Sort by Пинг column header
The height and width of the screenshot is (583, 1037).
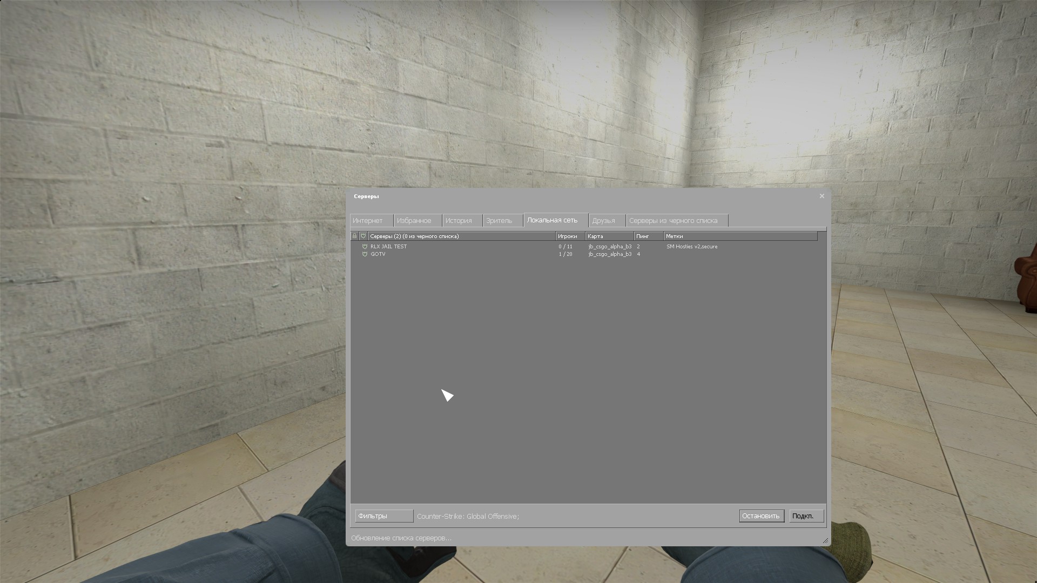coord(649,236)
